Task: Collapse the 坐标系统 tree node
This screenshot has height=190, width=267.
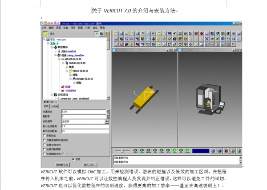Action: click(52, 94)
